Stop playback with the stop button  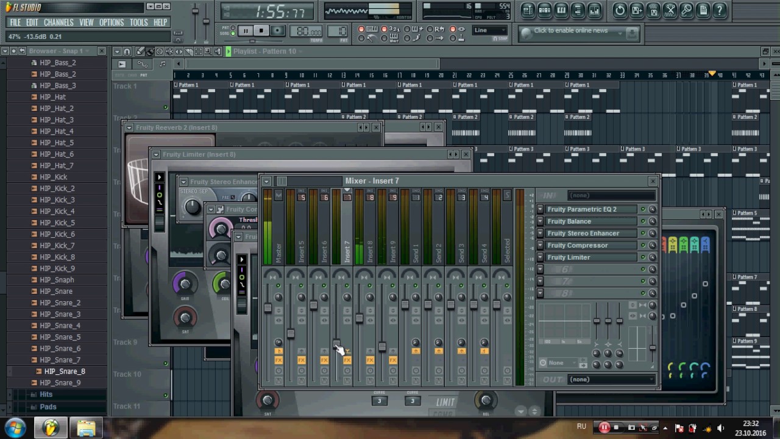(261, 30)
